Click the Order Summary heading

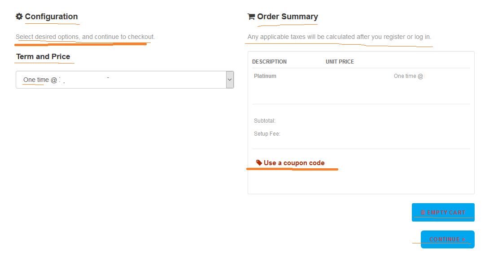click(x=288, y=17)
